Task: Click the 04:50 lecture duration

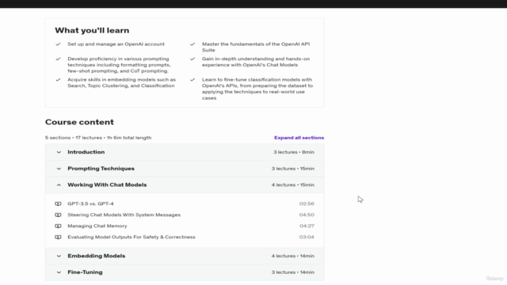Action: [307, 215]
